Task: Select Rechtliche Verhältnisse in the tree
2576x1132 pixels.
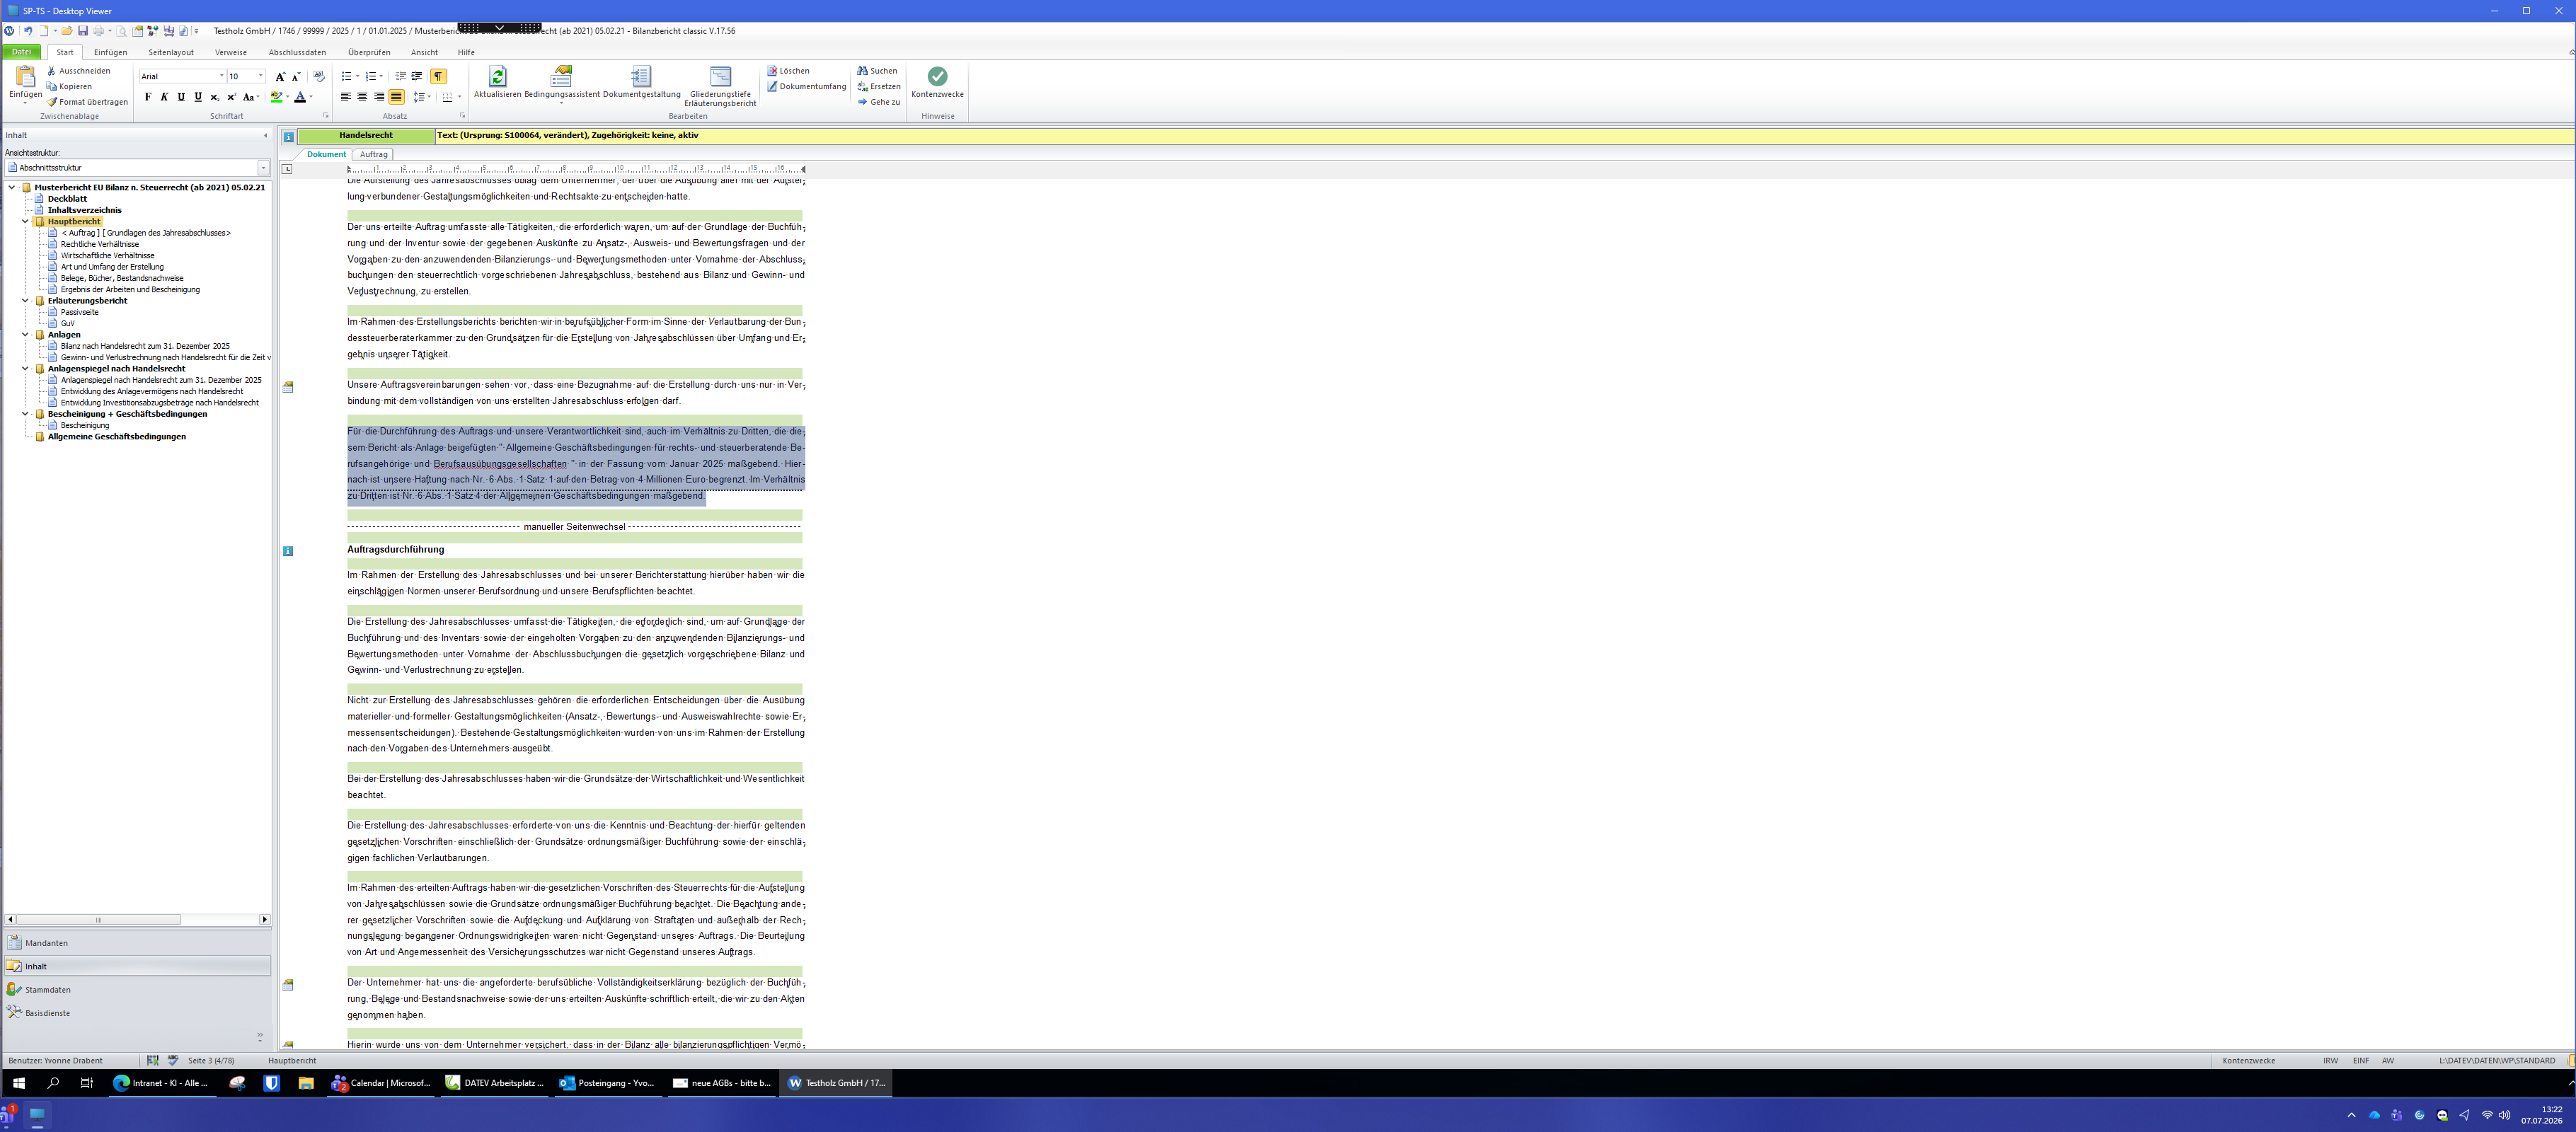Action: coord(100,244)
